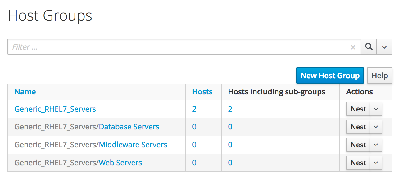This screenshot has height=182, width=403.
Task: Open the actions caret for Middleware Servers
Action: point(376,145)
